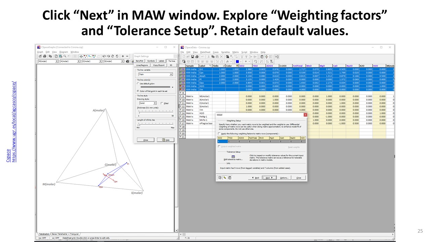Expand the Drawing style 'Solid' dropdown

click(155, 103)
